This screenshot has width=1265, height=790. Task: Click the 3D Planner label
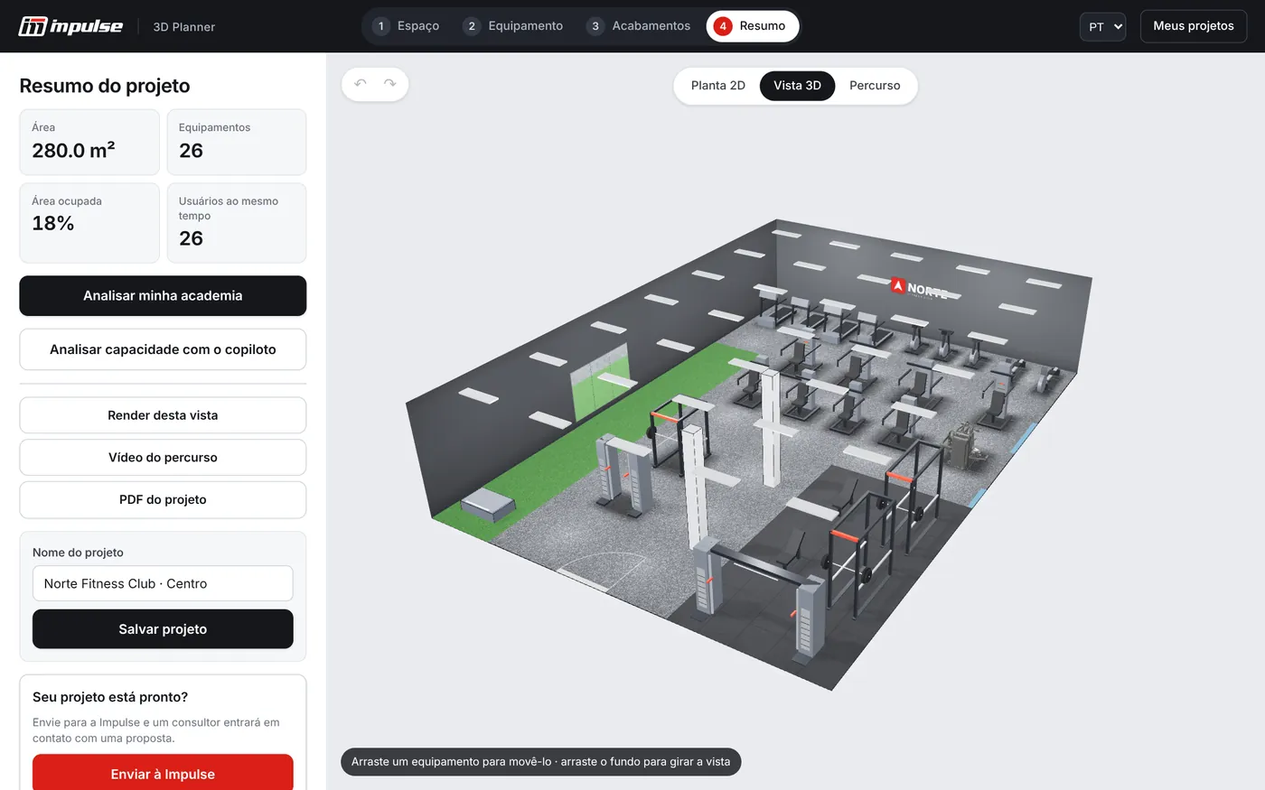(x=184, y=27)
